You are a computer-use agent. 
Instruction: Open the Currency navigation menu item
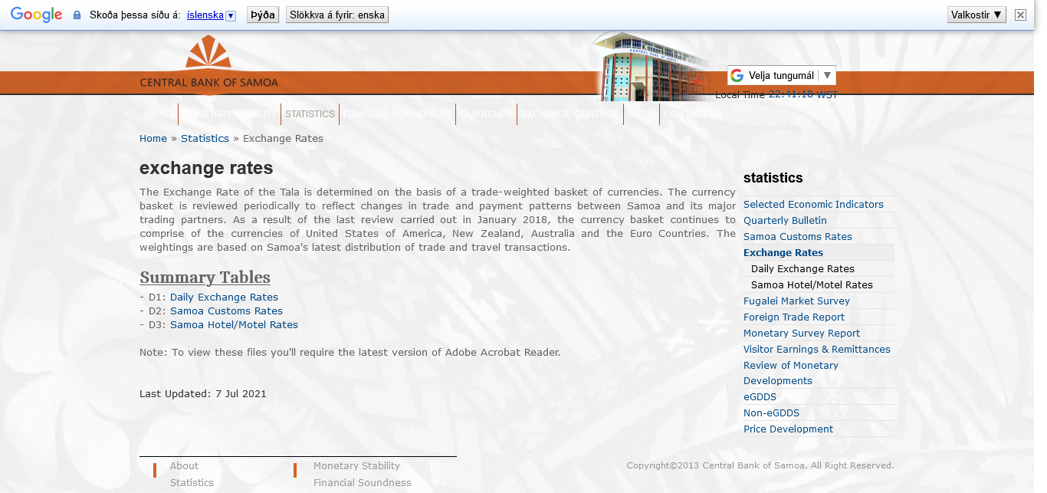point(487,114)
